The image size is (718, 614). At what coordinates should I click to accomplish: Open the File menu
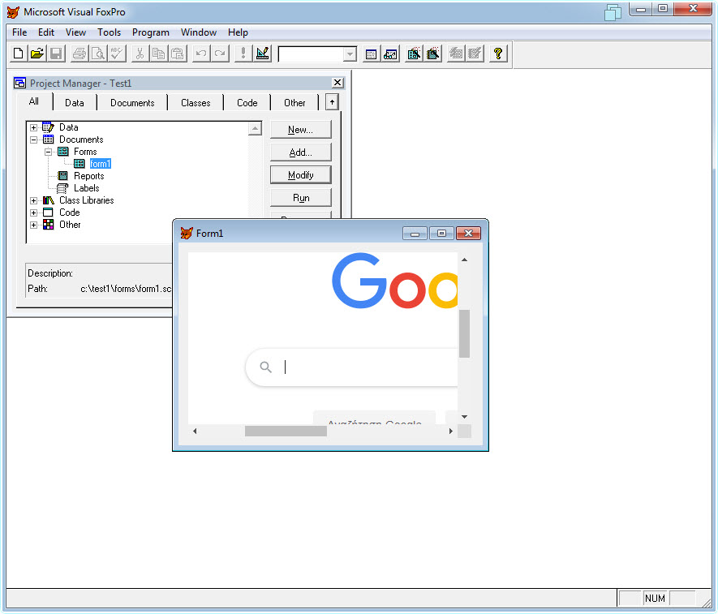pos(19,32)
